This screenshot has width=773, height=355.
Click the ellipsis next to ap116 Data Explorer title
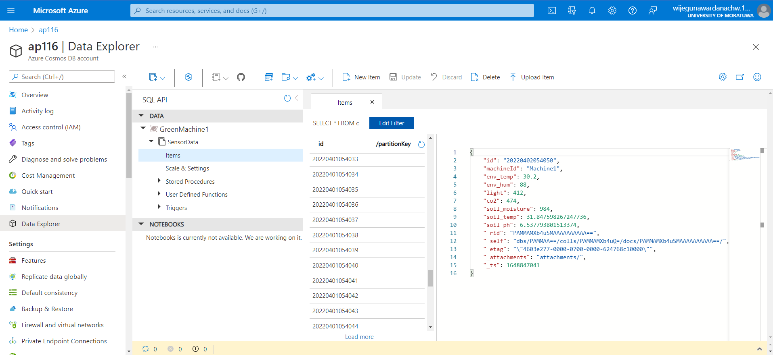coord(155,47)
